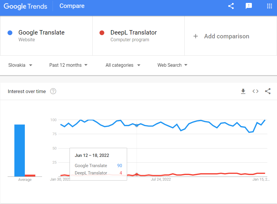Click the Google Trends logo
This screenshot has height=204, width=277.
(x=25, y=6)
